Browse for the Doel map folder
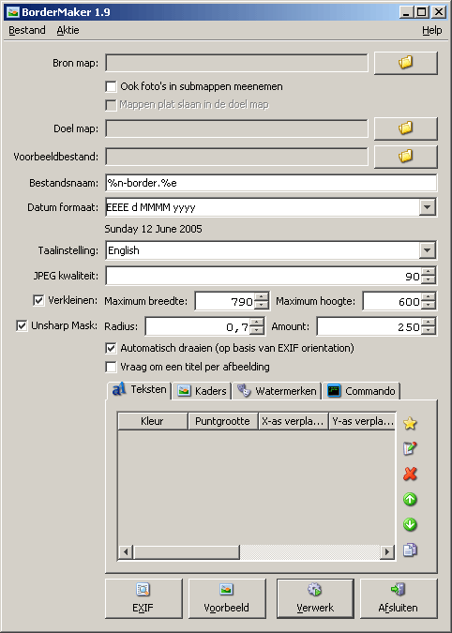The height and width of the screenshot is (633, 452). pyautogui.click(x=406, y=128)
